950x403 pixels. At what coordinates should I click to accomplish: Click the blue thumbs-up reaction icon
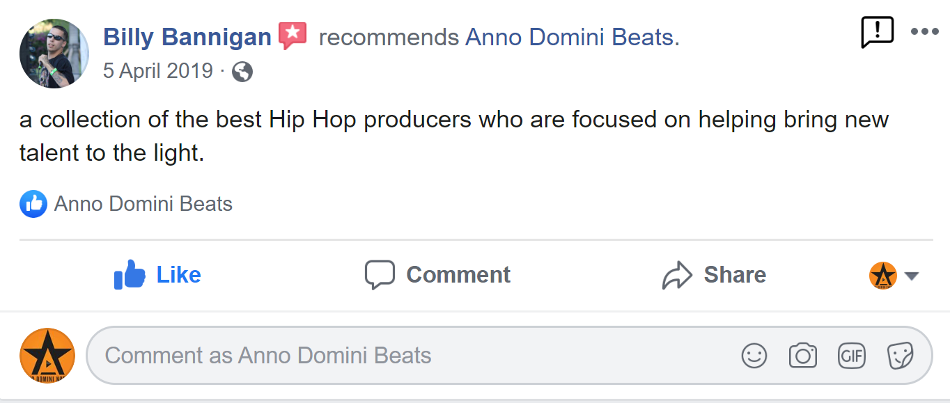click(x=33, y=204)
